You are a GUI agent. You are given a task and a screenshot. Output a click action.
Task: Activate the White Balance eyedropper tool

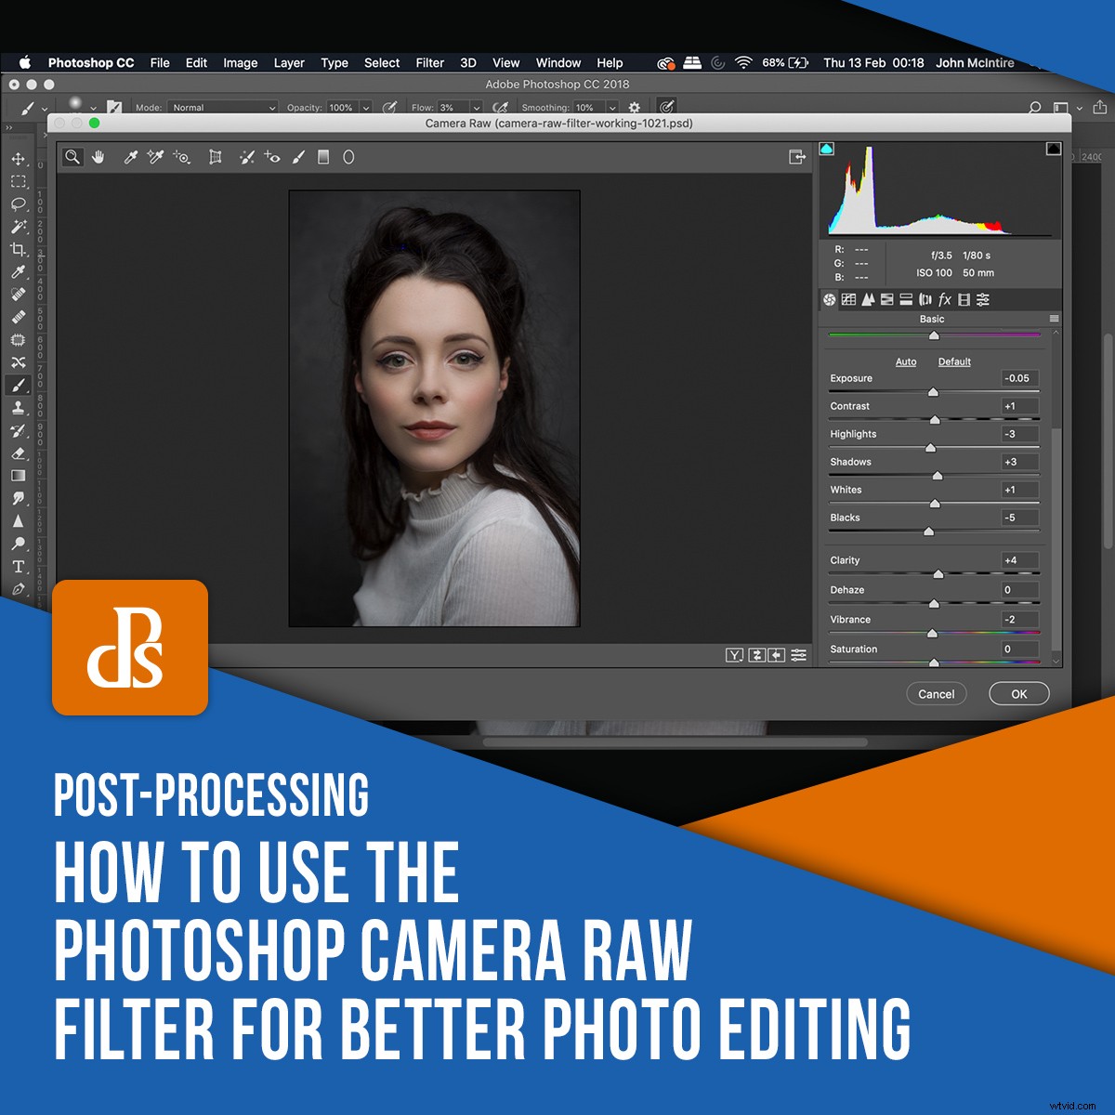point(131,157)
